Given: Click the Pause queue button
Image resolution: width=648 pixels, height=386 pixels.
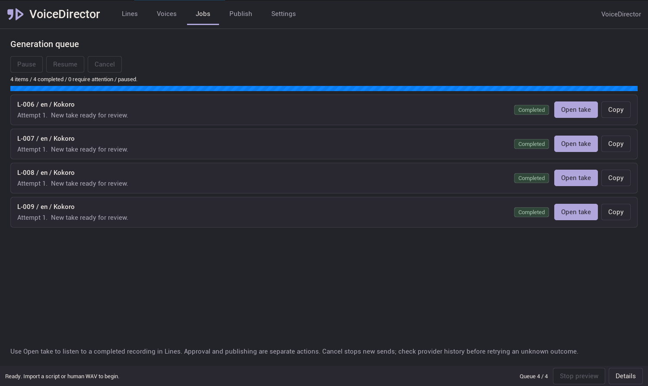Looking at the screenshot, I should pos(26,64).
